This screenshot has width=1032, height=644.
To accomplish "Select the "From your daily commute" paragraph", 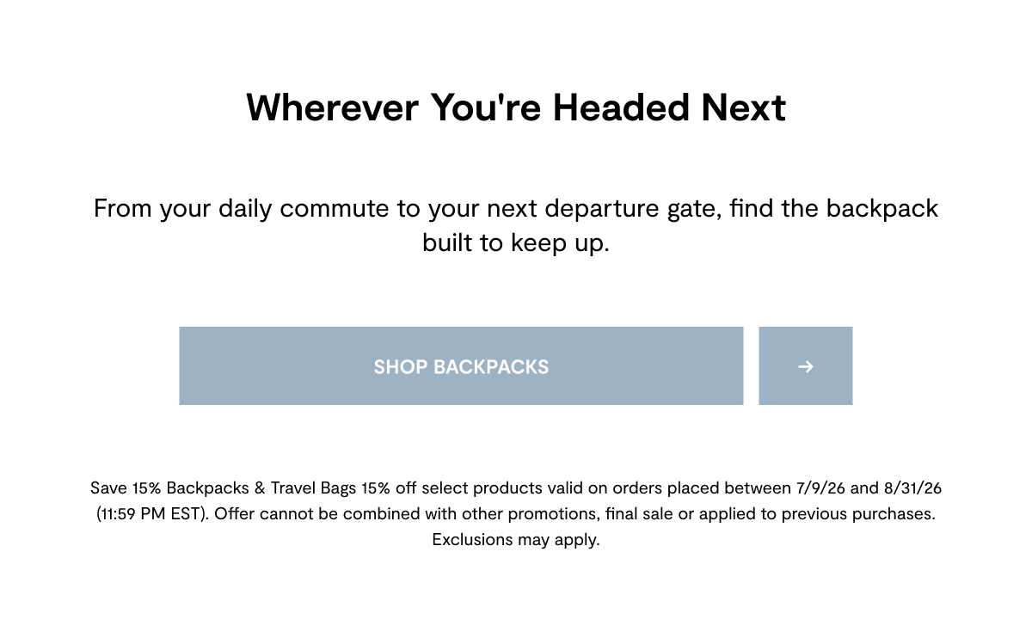I will coord(516,225).
